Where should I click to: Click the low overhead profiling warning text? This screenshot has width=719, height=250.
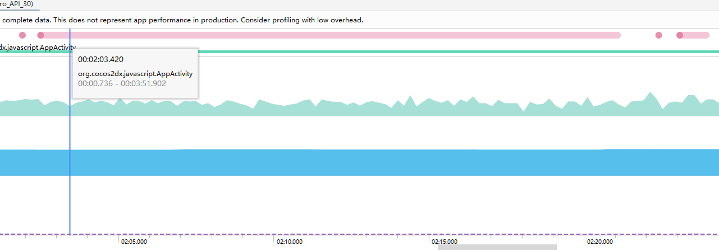point(182,20)
